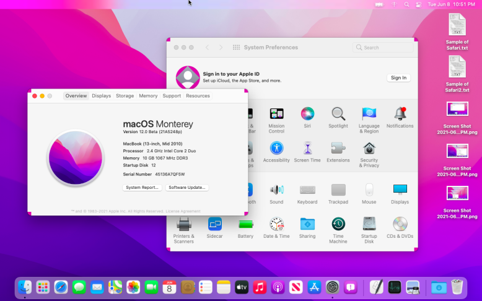Open Control Center in menu bar
The height and width of the screenshot is (301, 482).
pos(419,4)
